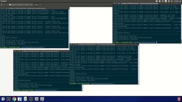182x102 pixels.
Task: Navigate to Desktop in the path bar
Action: pyautogui.click(x=20, y=5)
